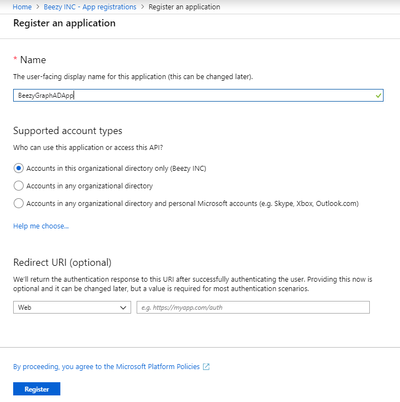
Task: Open Beezy INC - App registrations breadcrumb
Action: point(90,7)
